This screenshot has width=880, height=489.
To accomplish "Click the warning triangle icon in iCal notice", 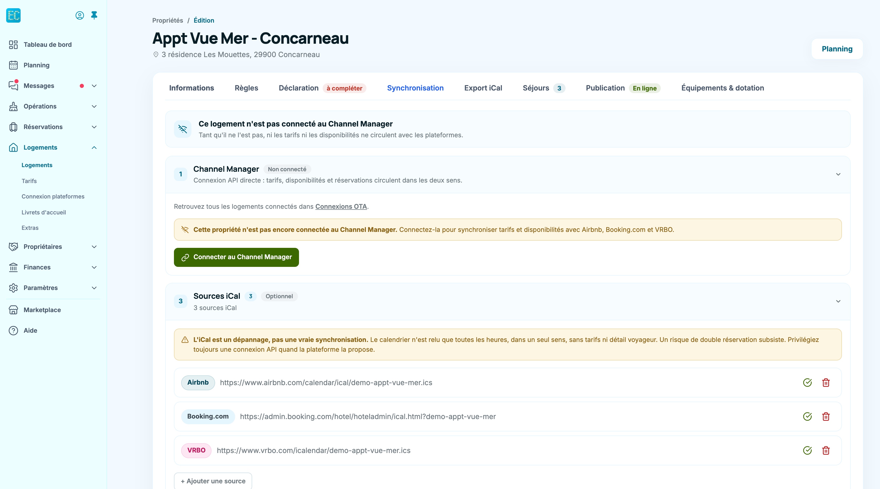I will coord(185,340).
